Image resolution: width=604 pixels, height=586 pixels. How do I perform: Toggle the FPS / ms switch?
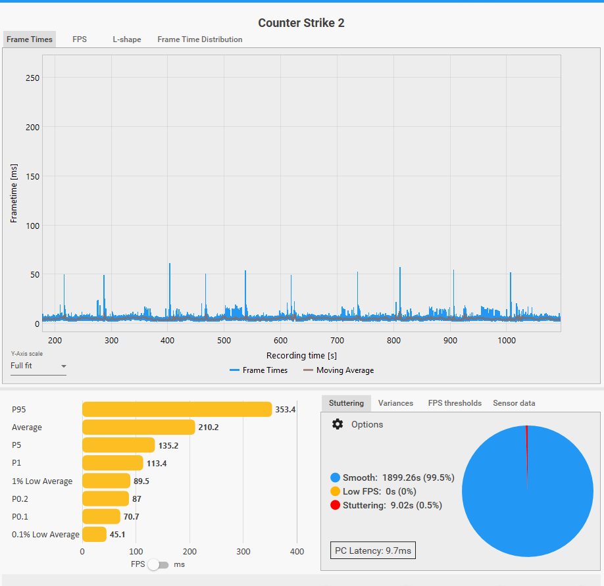[159, 565]
